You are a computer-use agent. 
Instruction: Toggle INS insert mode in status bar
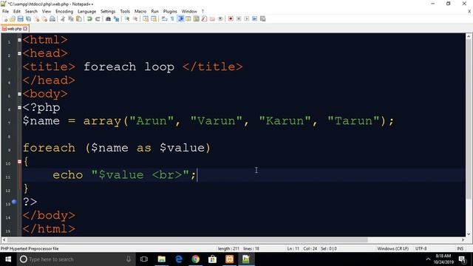tap(460, 248)
